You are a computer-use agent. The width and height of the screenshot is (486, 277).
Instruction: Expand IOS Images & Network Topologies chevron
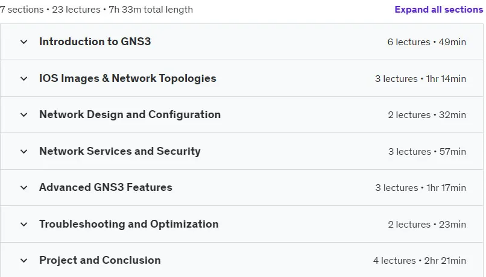[24, 79]
